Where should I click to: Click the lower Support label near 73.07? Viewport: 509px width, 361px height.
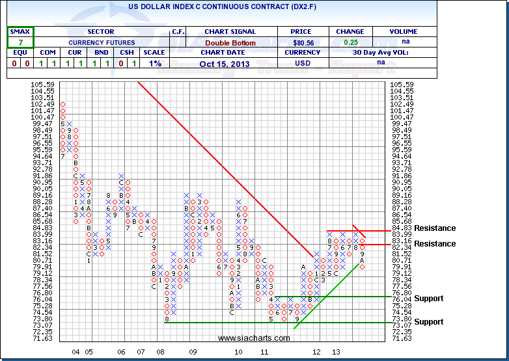(429, 322)
